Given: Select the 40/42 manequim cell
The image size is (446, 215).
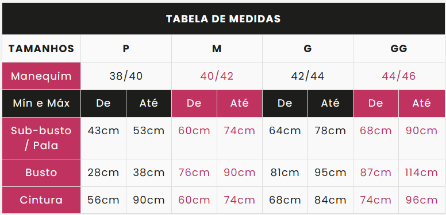Looking at the screenshot, I should [x=217, y=76].
